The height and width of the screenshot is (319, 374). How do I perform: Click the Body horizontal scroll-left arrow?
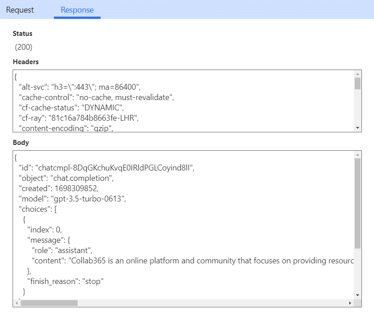click(x=17, y=303)
